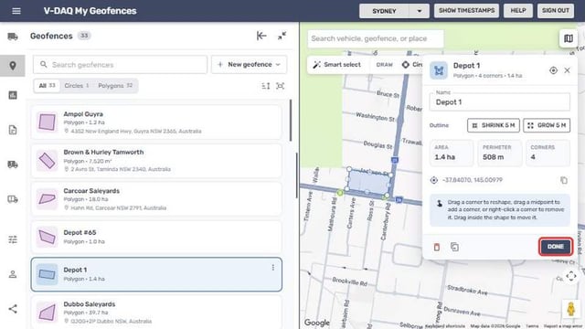Click the DONE button
The image size is (585, 329).
(556, 247)
